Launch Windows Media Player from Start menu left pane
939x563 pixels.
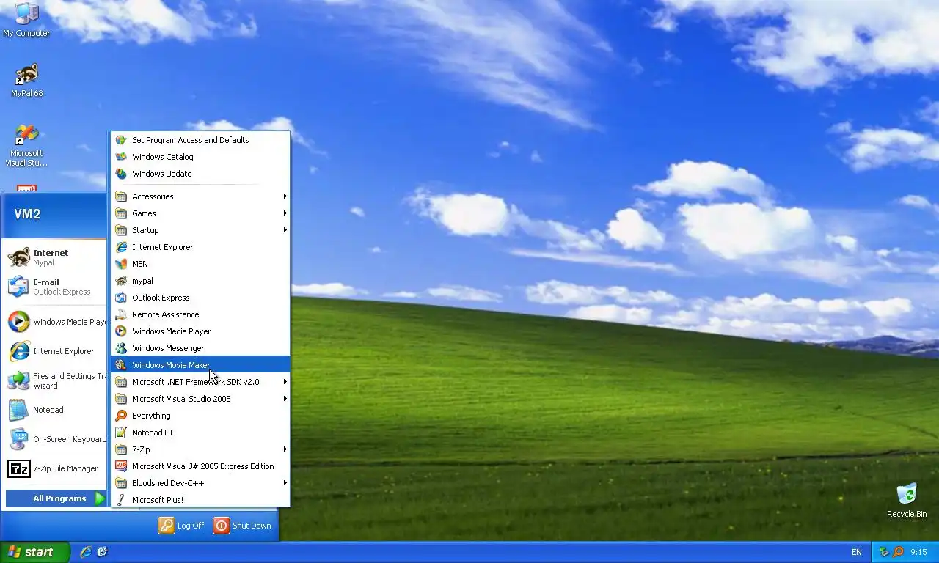56,322
